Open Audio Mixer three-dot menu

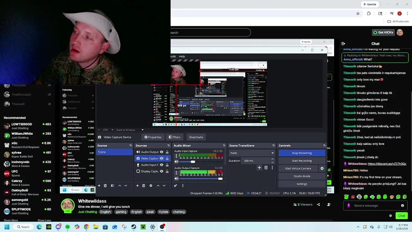(x=183, y=186)
